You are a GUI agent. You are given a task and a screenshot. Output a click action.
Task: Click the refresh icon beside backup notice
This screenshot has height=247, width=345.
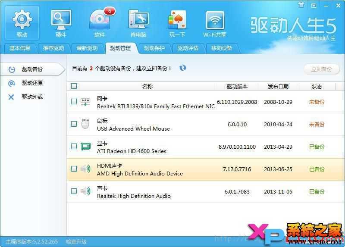coord(182,68)
